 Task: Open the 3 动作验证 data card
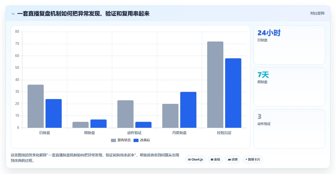point(289,129)
